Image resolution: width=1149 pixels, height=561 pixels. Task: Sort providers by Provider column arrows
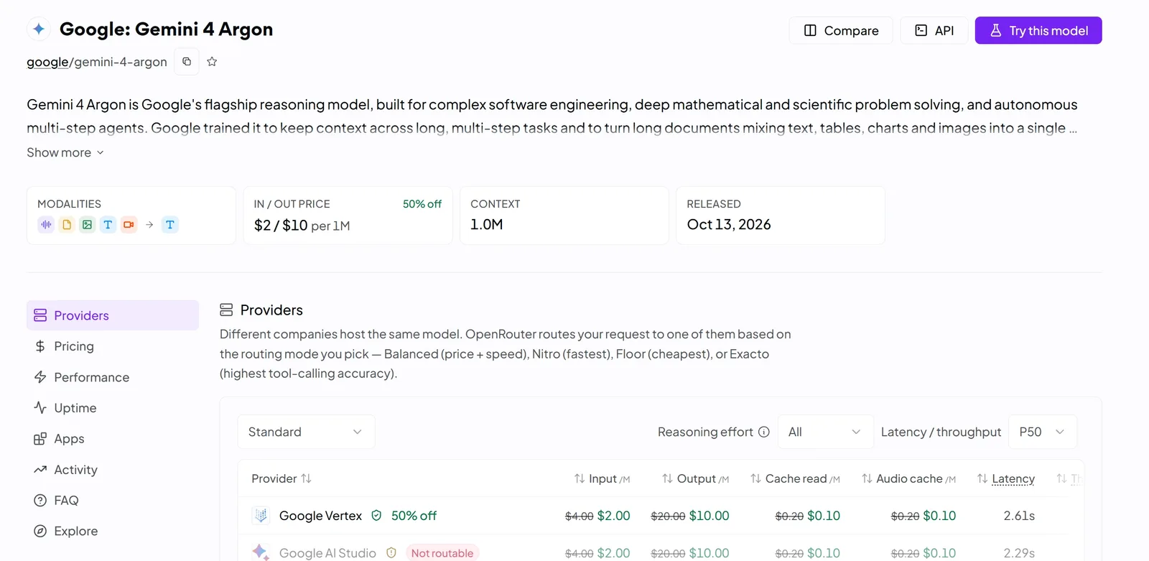coord(306,478)
